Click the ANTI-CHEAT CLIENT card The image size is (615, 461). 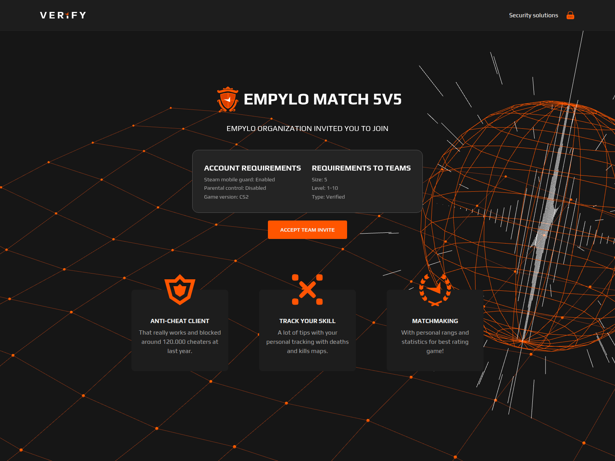point(180,330)
